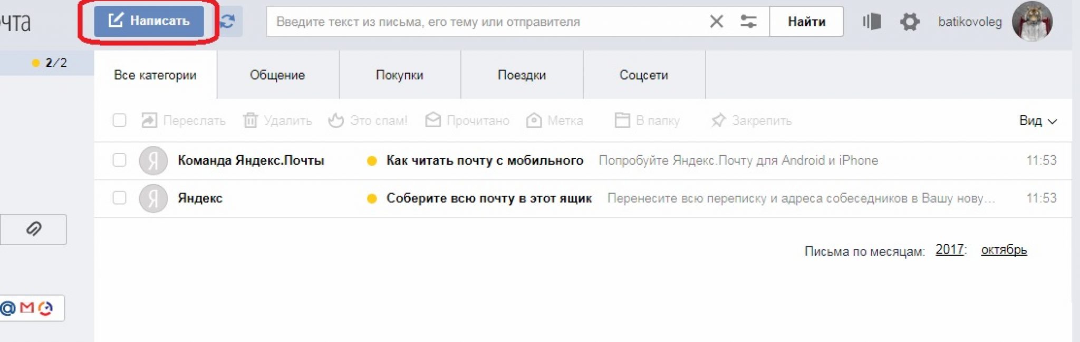Click the Попробуйте Яндекс.Почту для Android preview text
Screen dimensions: 1080x342
click(x=738, y=160)
